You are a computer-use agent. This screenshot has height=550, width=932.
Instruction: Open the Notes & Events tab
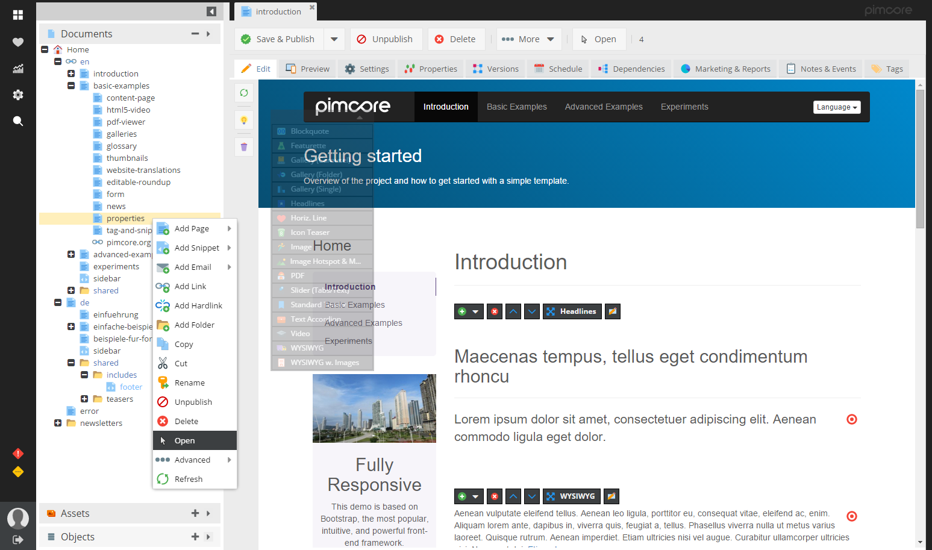pyautogui.click(x=821, y=69)
